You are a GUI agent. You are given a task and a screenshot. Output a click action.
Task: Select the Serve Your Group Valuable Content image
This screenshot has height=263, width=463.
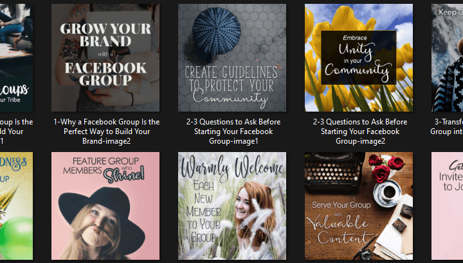coord(359,206)
